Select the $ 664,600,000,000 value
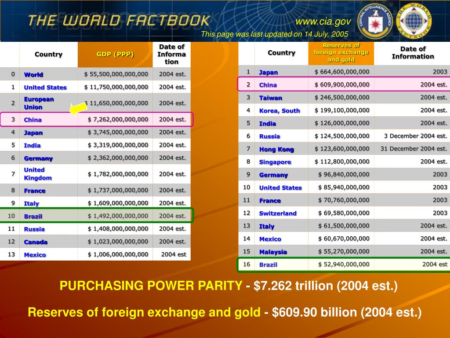 pos(342,72)
